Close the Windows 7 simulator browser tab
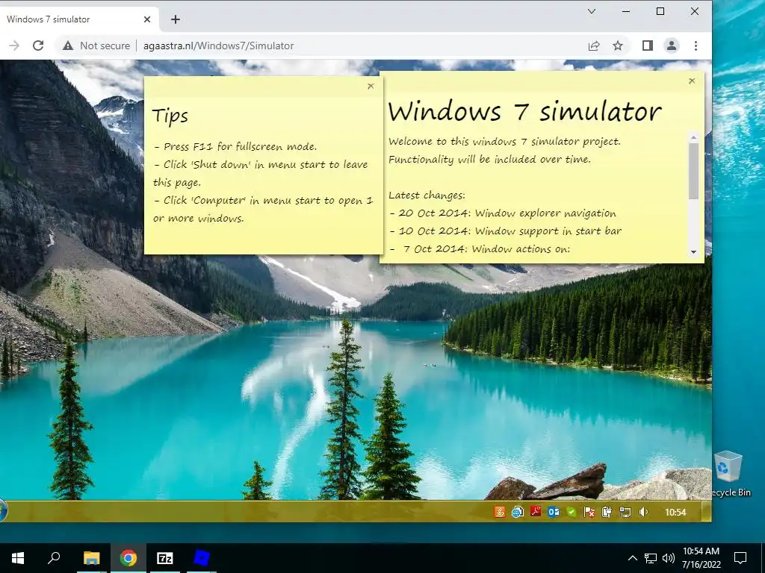The image size is (765, 573). 147,19
